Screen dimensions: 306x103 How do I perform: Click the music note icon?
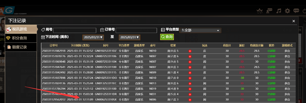coord(279,11)
